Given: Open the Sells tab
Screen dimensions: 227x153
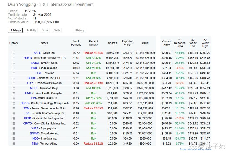Looking at the screenshot, I should coord(57,30).
